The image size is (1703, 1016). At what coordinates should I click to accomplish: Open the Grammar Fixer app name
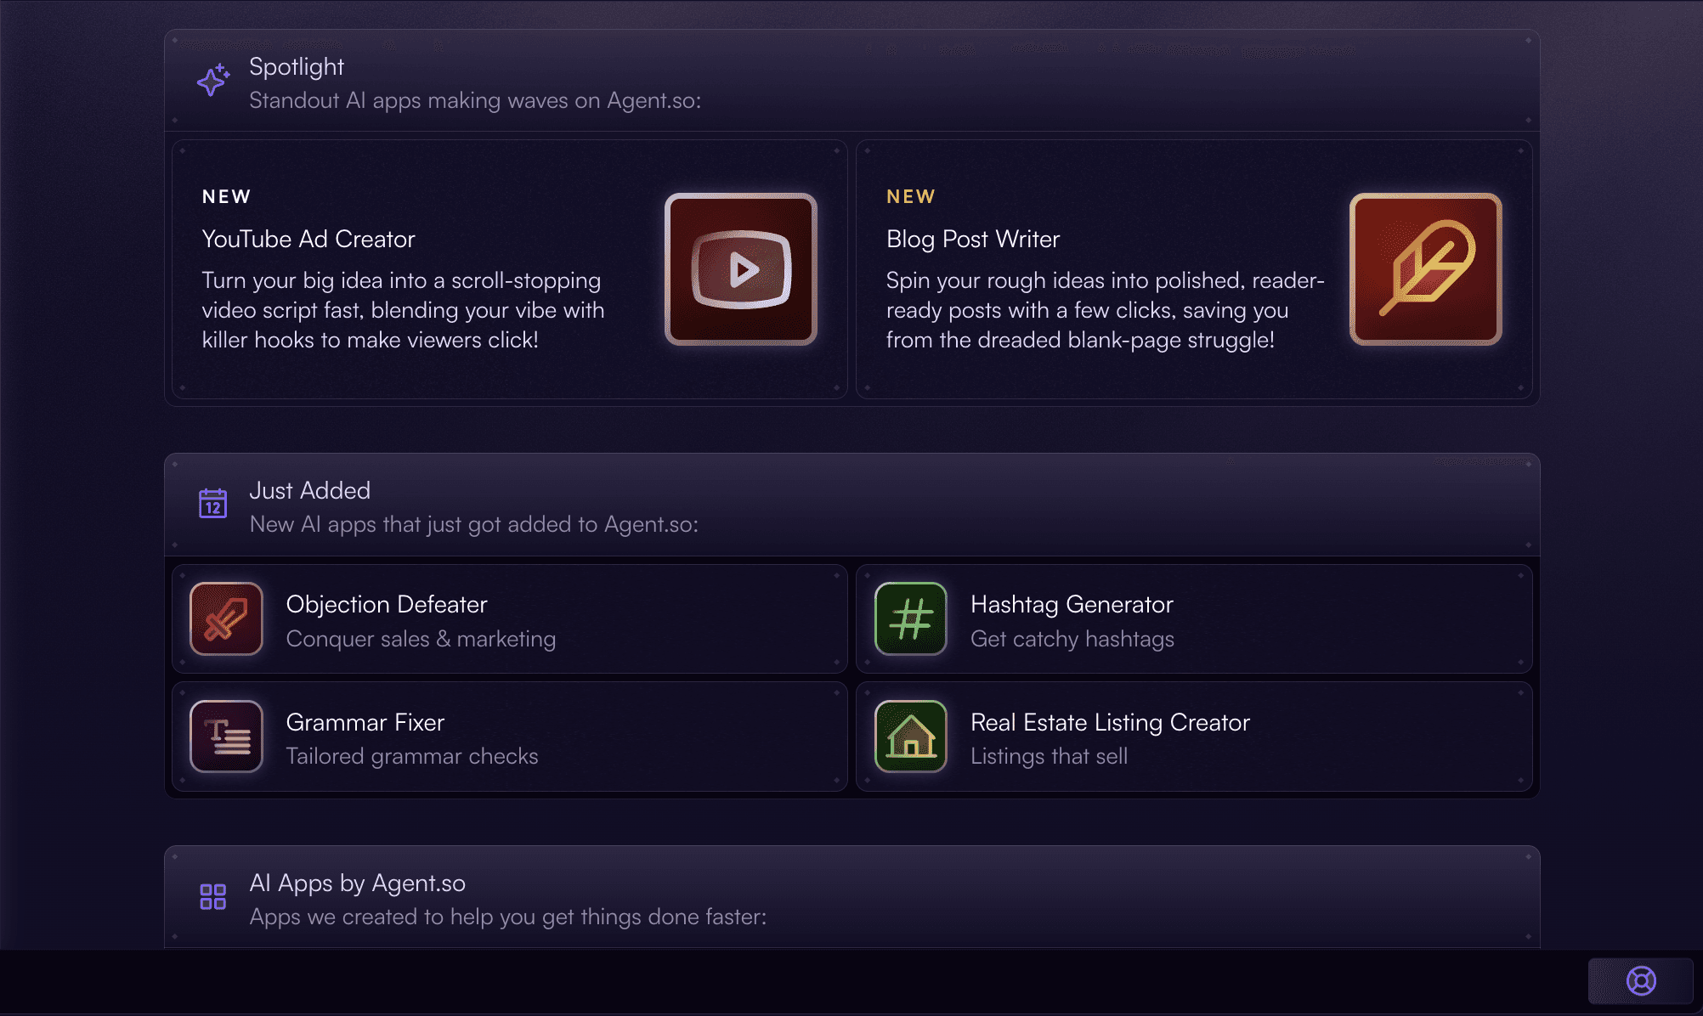365,723
